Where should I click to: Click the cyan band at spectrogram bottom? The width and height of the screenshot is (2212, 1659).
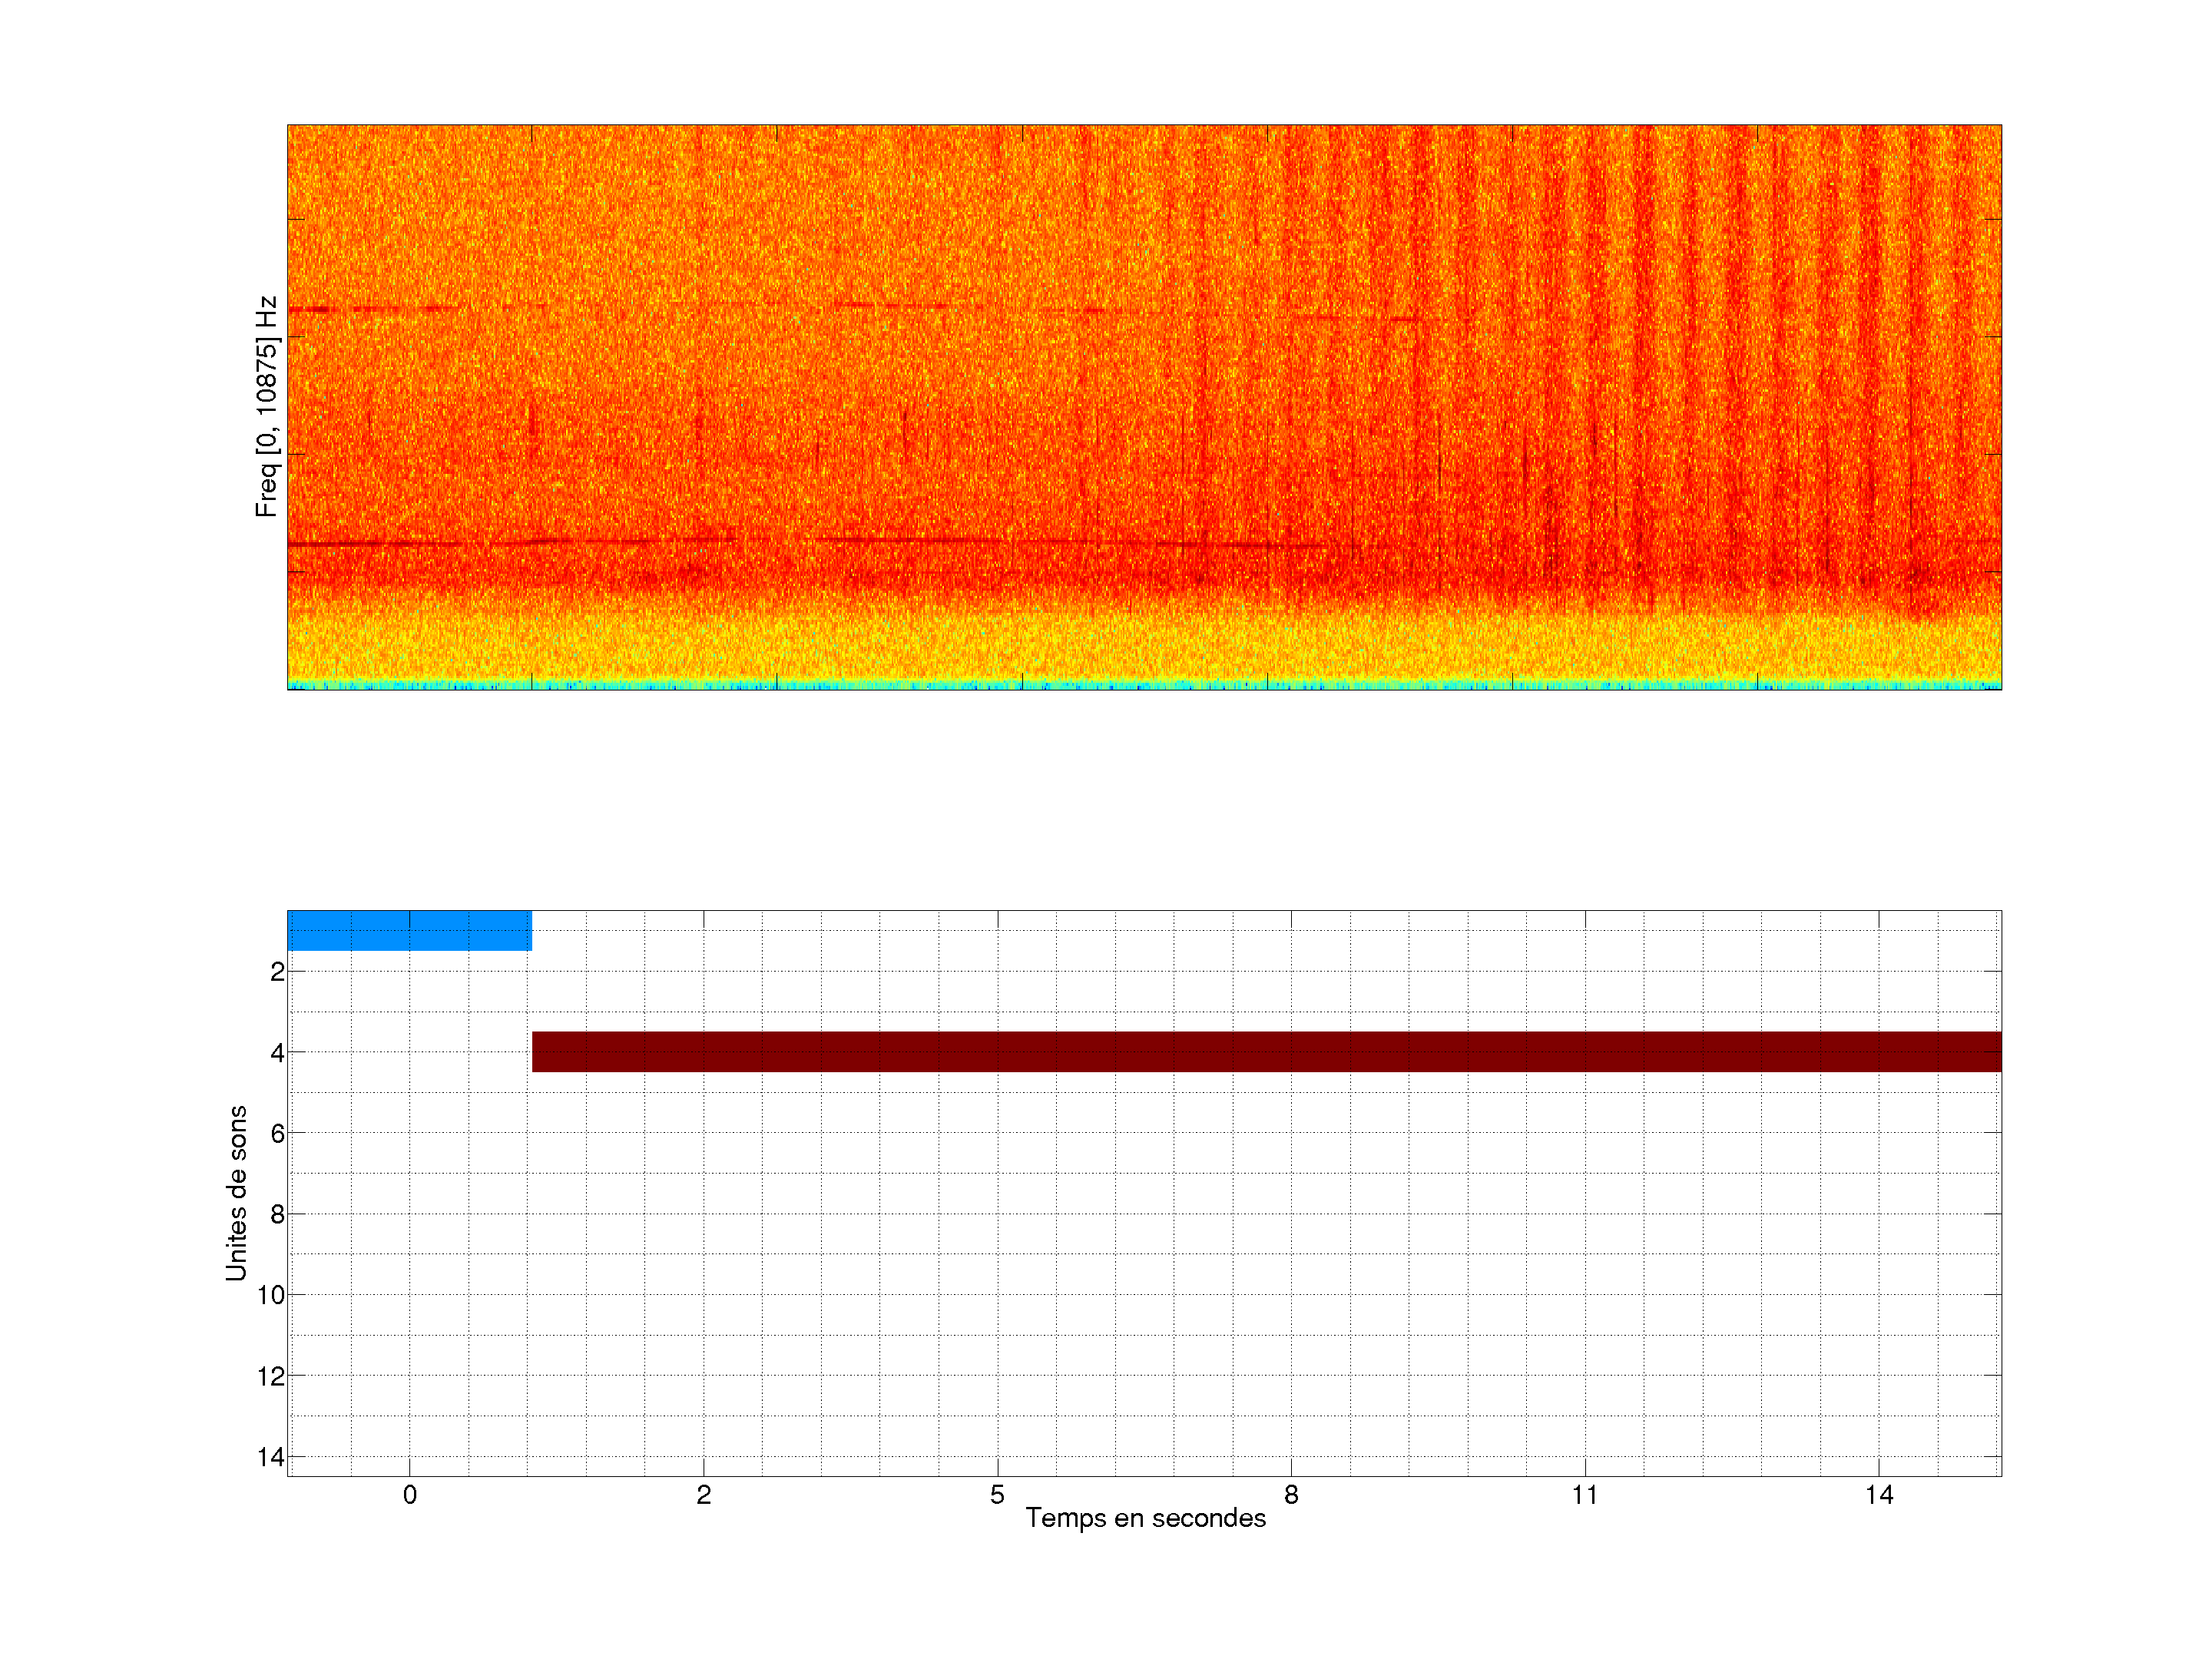[x=1144, y=685]
